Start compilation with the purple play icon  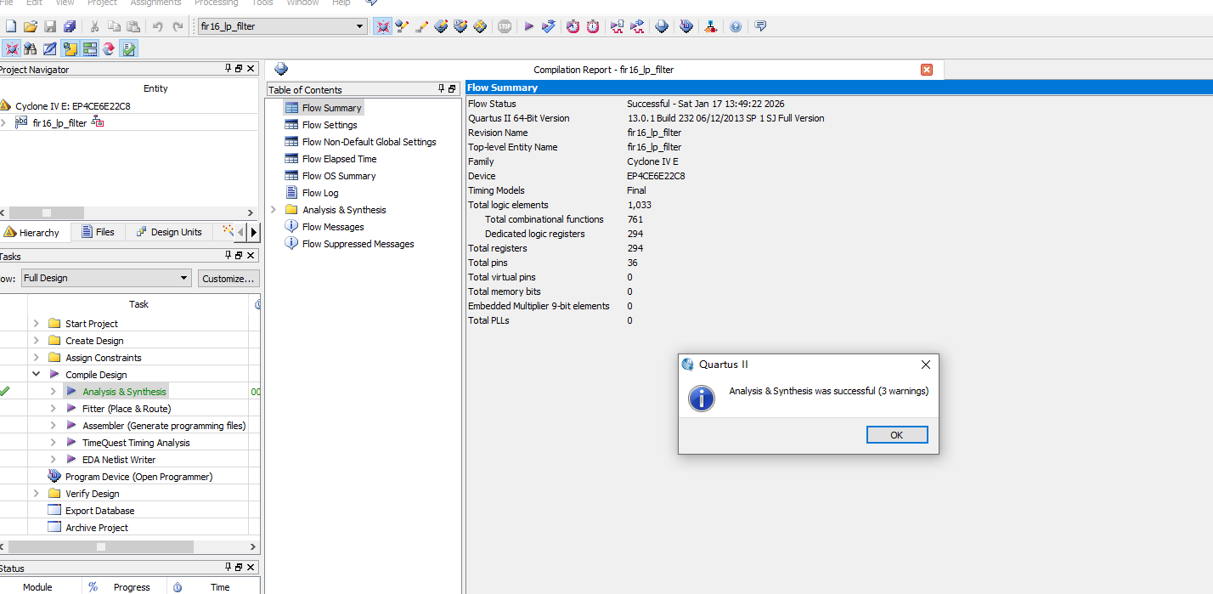click(x=528, y=26)
